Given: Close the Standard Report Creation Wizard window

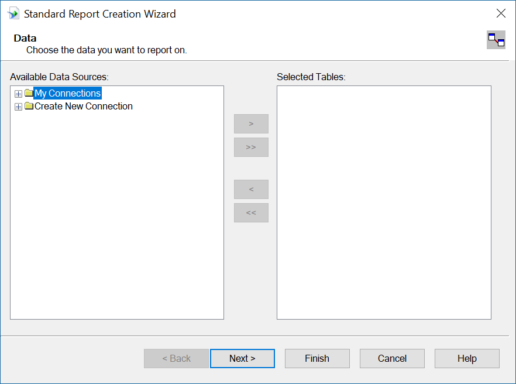Looking at the screenshot, I should [501, 13].
